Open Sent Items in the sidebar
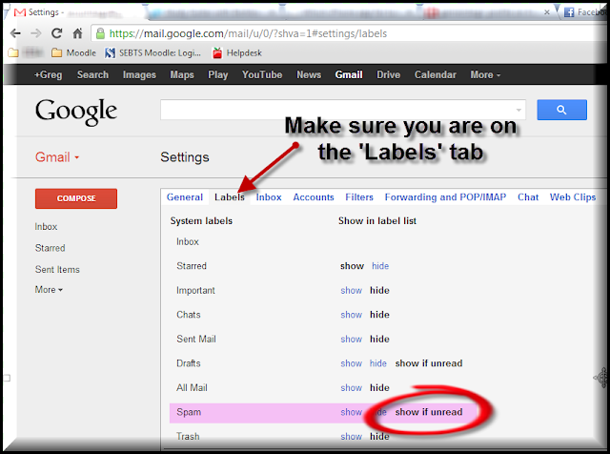The width and height of the screenshot is (610, 454). tap(57, 269)
